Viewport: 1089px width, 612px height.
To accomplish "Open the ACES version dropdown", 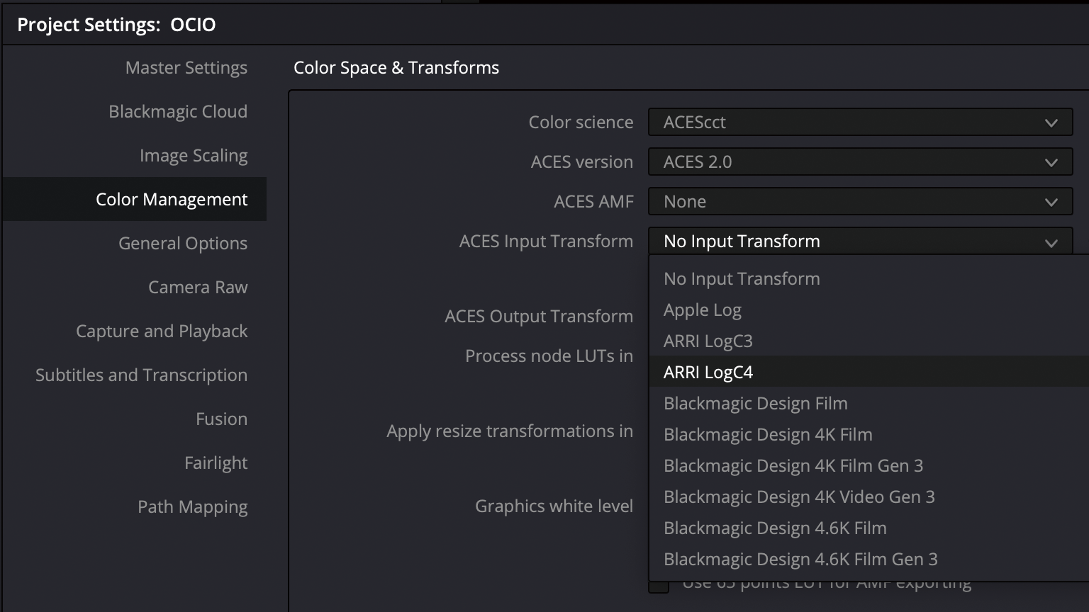I will pos(860,161).
